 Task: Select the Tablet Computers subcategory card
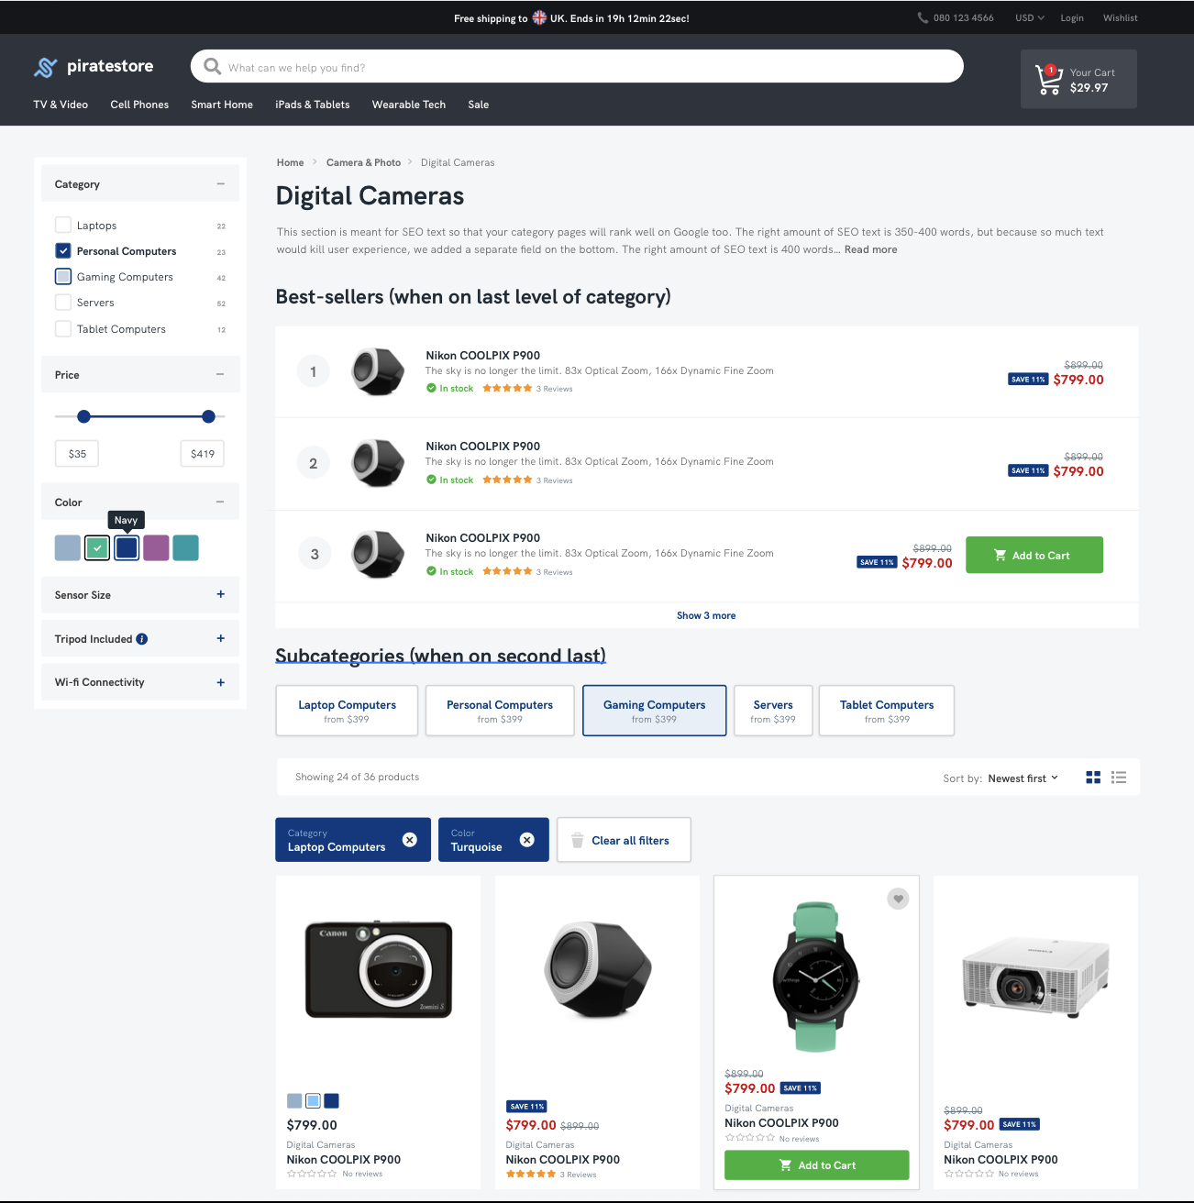click(x=887, y=711)
